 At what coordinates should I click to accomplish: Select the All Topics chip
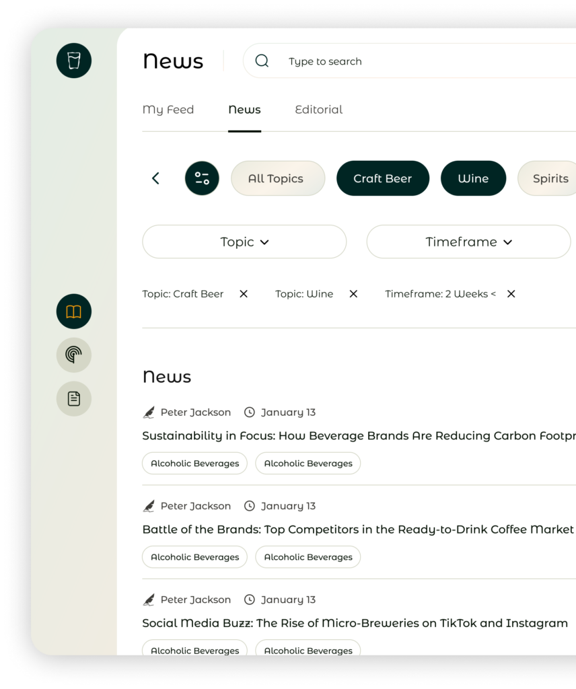277,178
